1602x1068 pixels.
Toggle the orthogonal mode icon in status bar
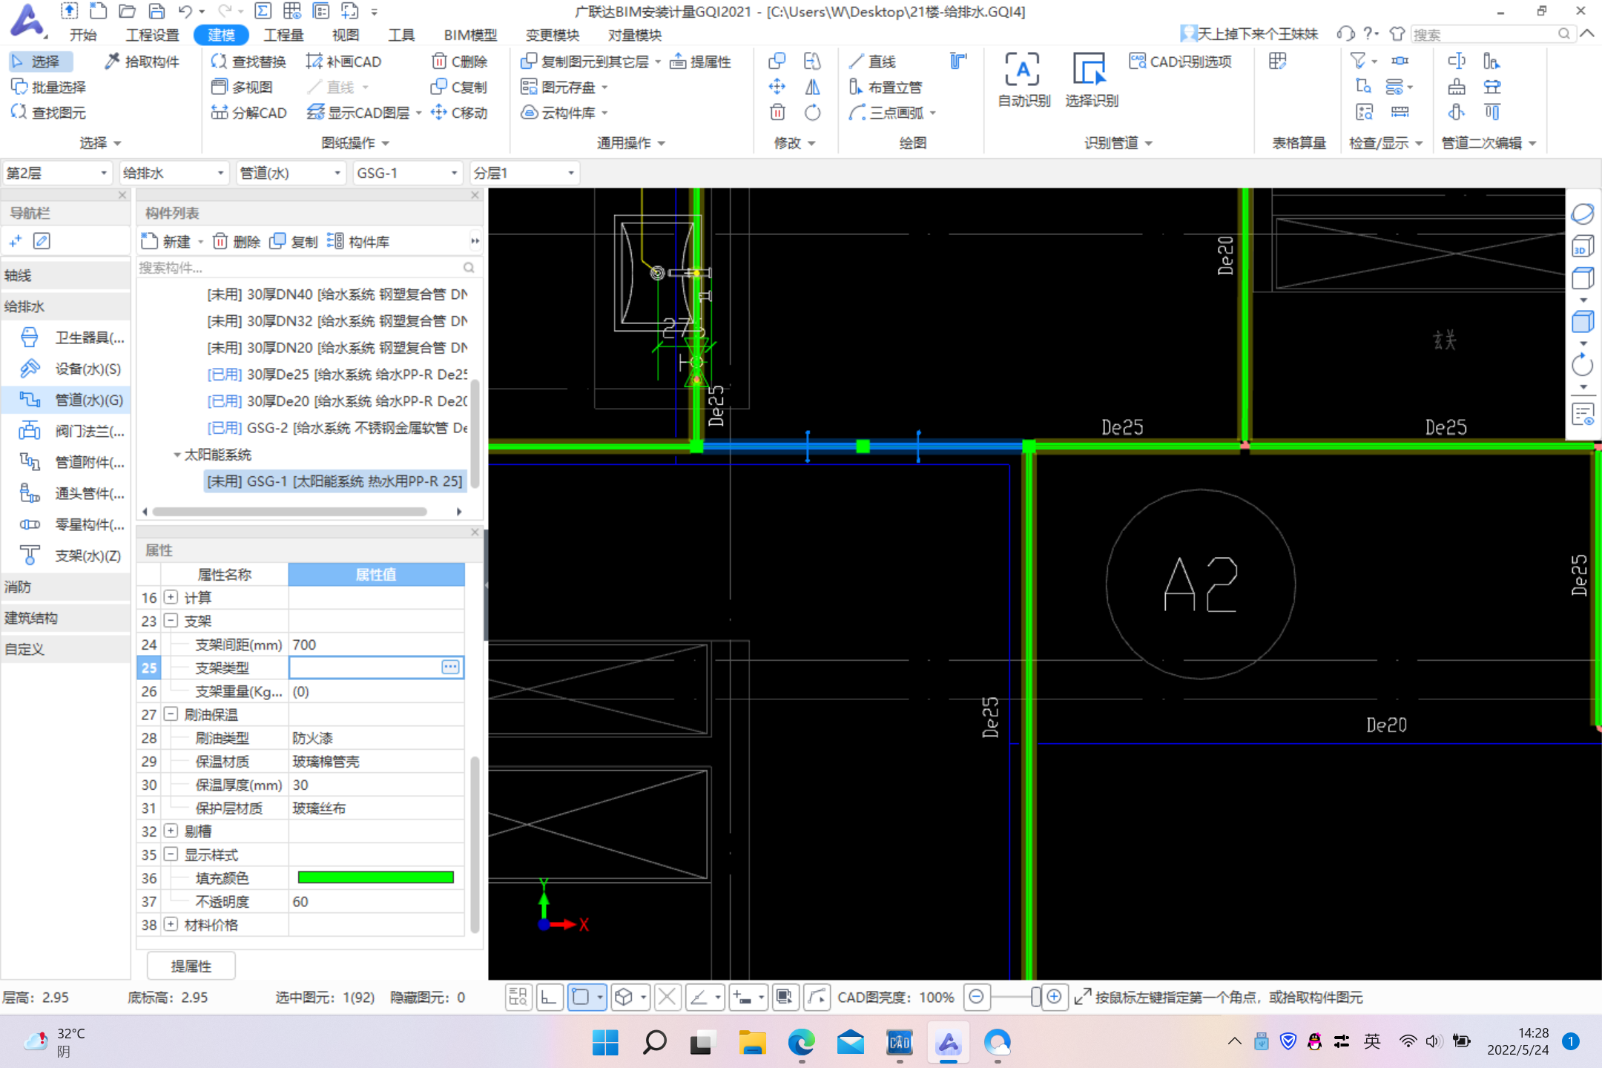pyautogui.click(x=549, y=998)
